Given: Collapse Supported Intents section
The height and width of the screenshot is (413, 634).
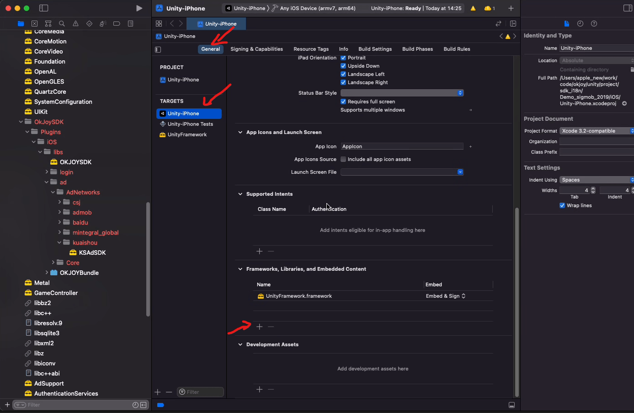Looking at the screenshot, I should coord(240,194).
